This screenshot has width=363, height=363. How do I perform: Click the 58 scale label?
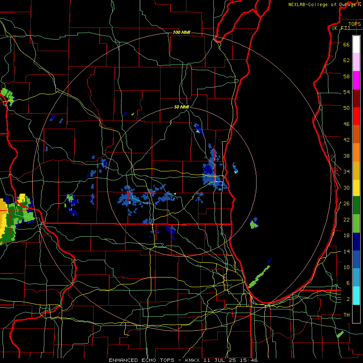click(346, 76)
